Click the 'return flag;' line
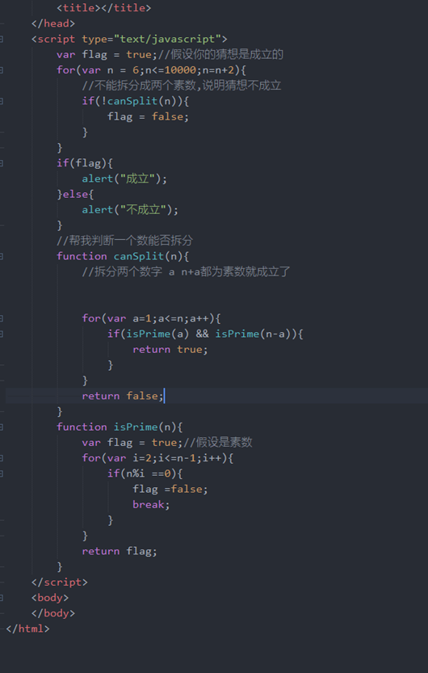Screen dimensions: 428x673 (120, 551)
